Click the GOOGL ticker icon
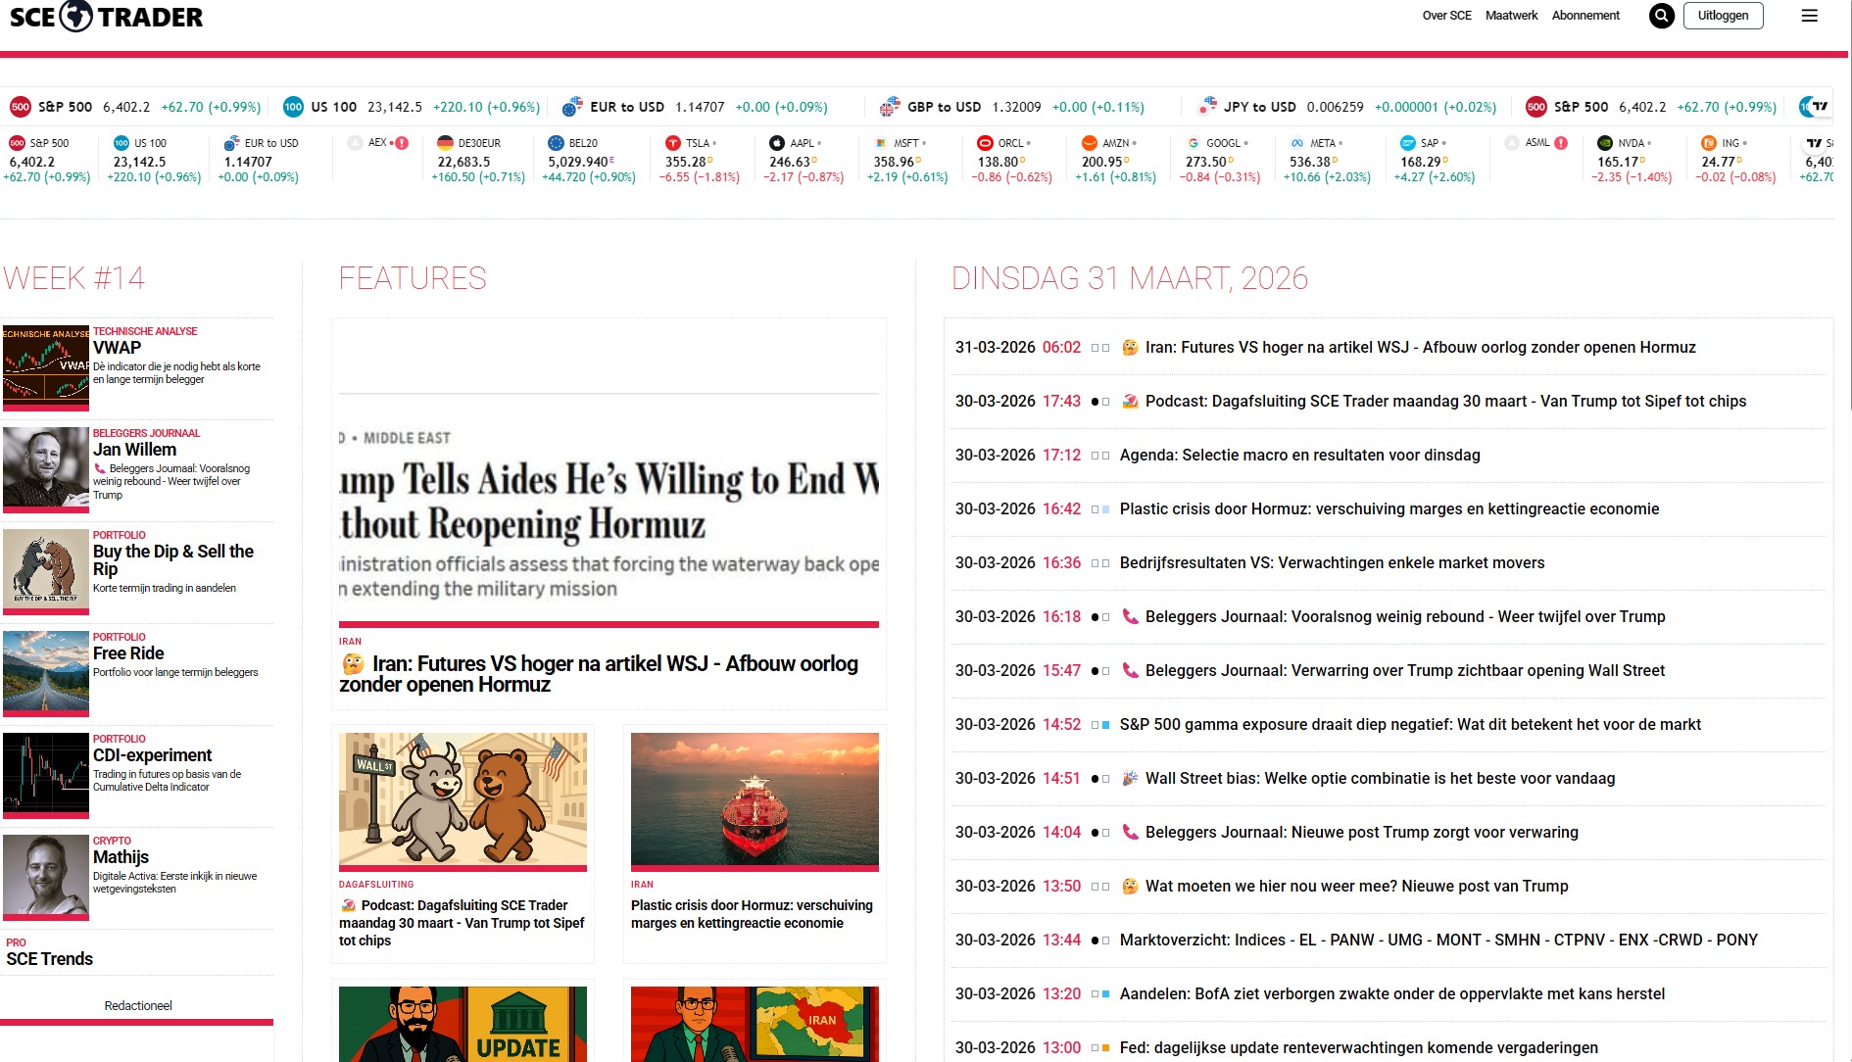 [x=1194, y=143]
